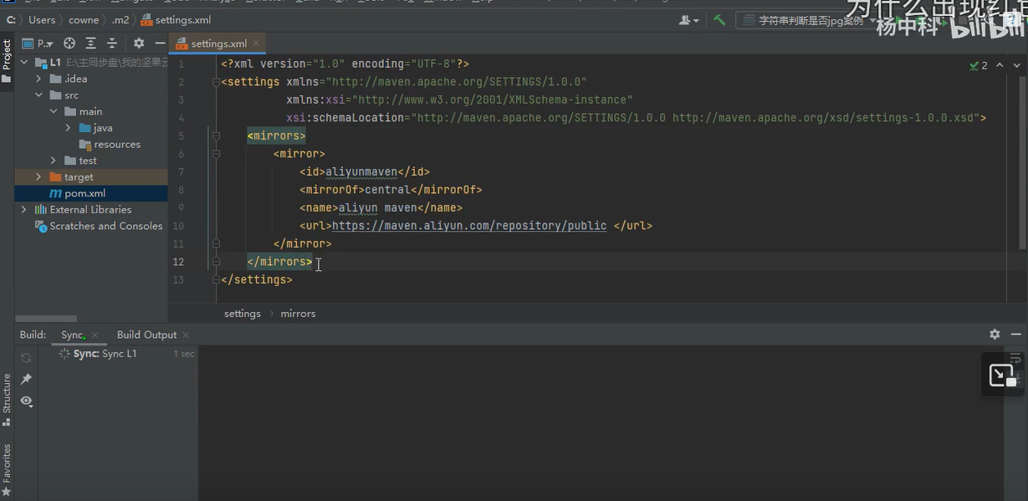Click the Users breadcrumb
The height and width of the screenshot is (501, 1028).
(x=42, y=20)
